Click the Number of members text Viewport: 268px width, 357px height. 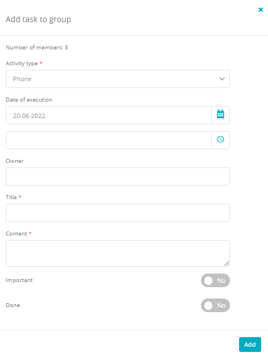pos(37,47)
